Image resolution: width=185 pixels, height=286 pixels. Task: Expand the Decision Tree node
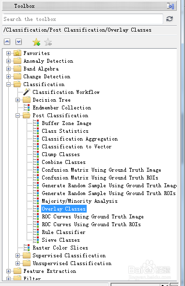(x=17, y=100)
